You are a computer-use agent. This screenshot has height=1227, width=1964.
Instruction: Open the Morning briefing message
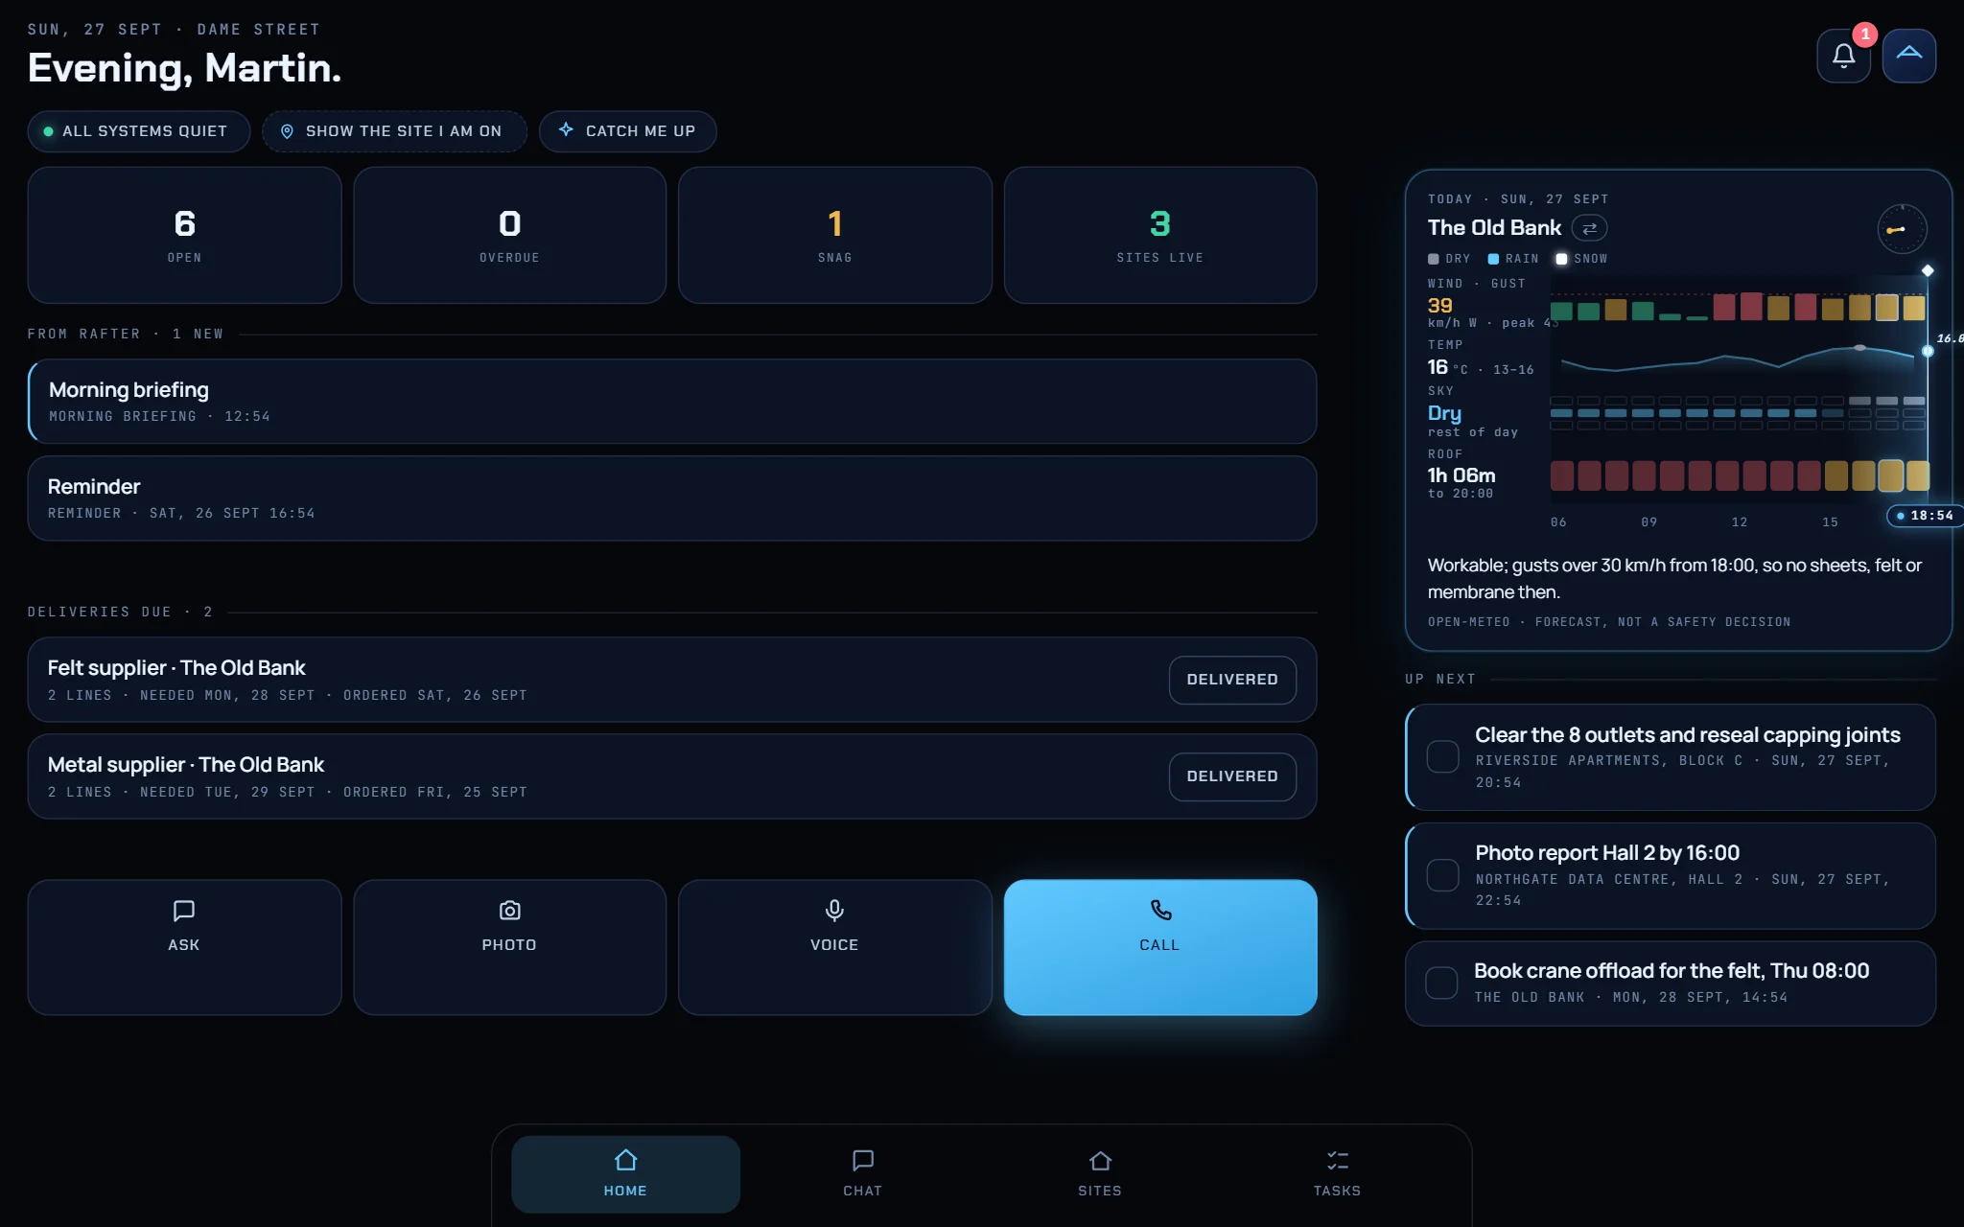pyautogui.click(x=672, y=402)
